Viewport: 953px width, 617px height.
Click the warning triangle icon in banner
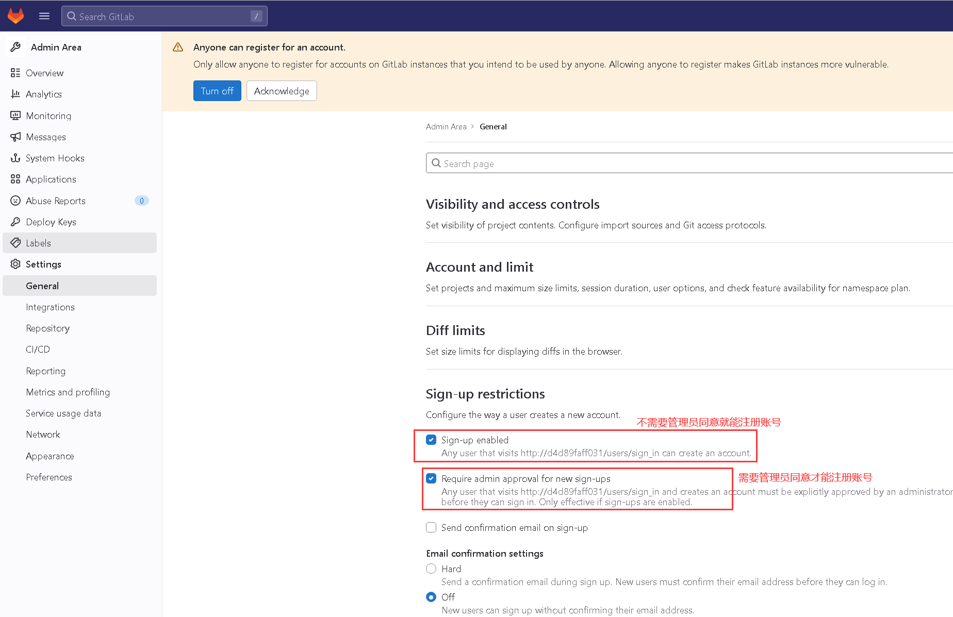[x=178, y=47]
